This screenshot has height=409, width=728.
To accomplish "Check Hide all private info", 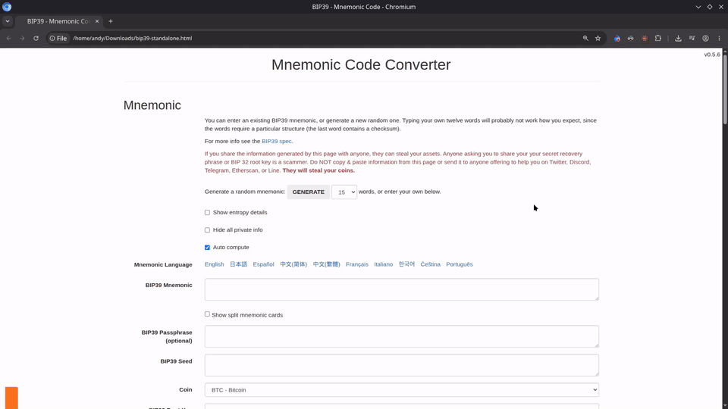I will (207, 230).
